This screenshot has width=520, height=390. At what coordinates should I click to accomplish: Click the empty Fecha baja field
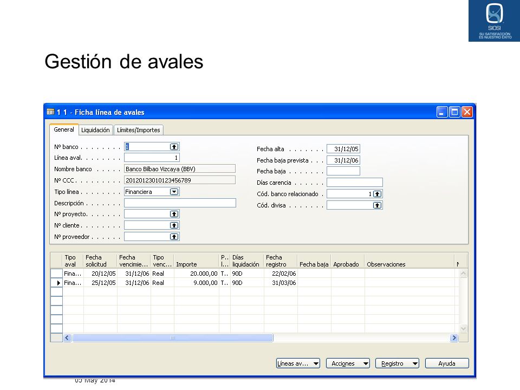pyautogui.click(x=343, y=171)
